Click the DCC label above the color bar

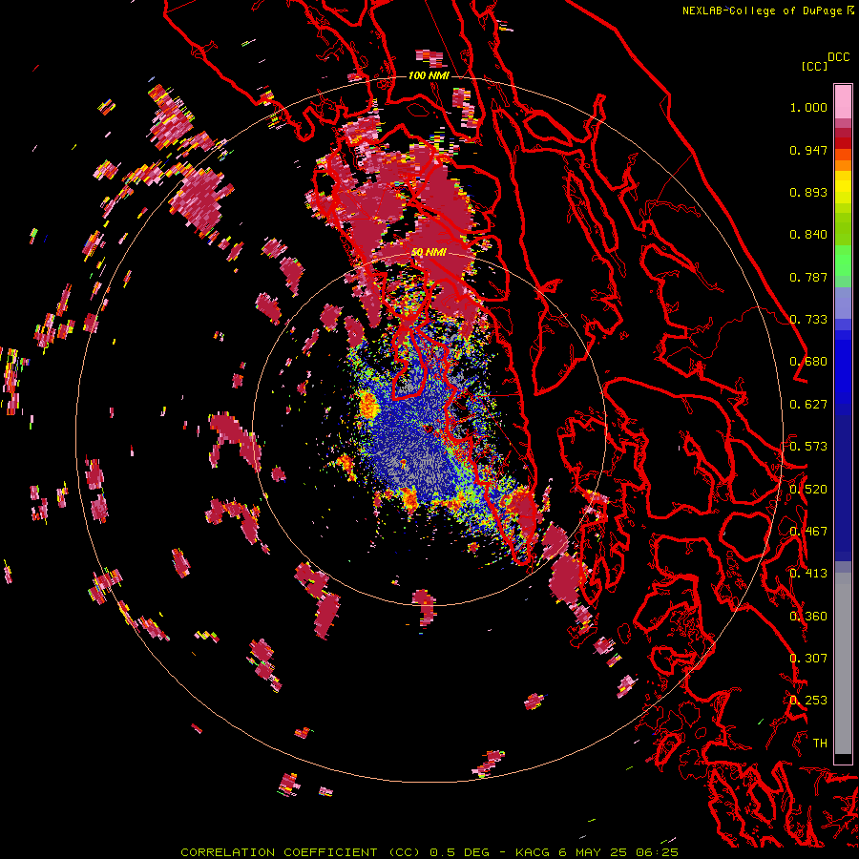[838, 57]
